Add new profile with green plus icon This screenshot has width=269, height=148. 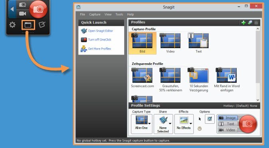243,22
